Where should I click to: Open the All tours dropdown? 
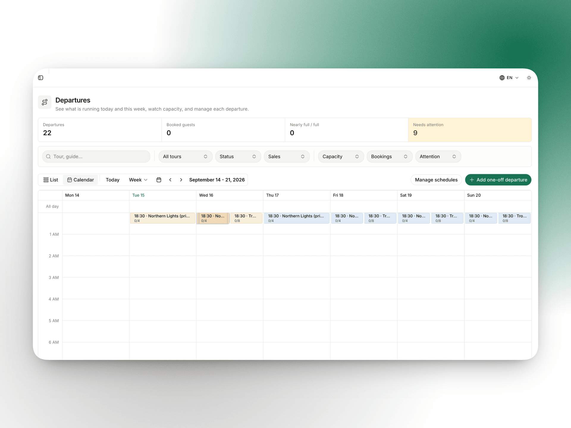point(186,157)
